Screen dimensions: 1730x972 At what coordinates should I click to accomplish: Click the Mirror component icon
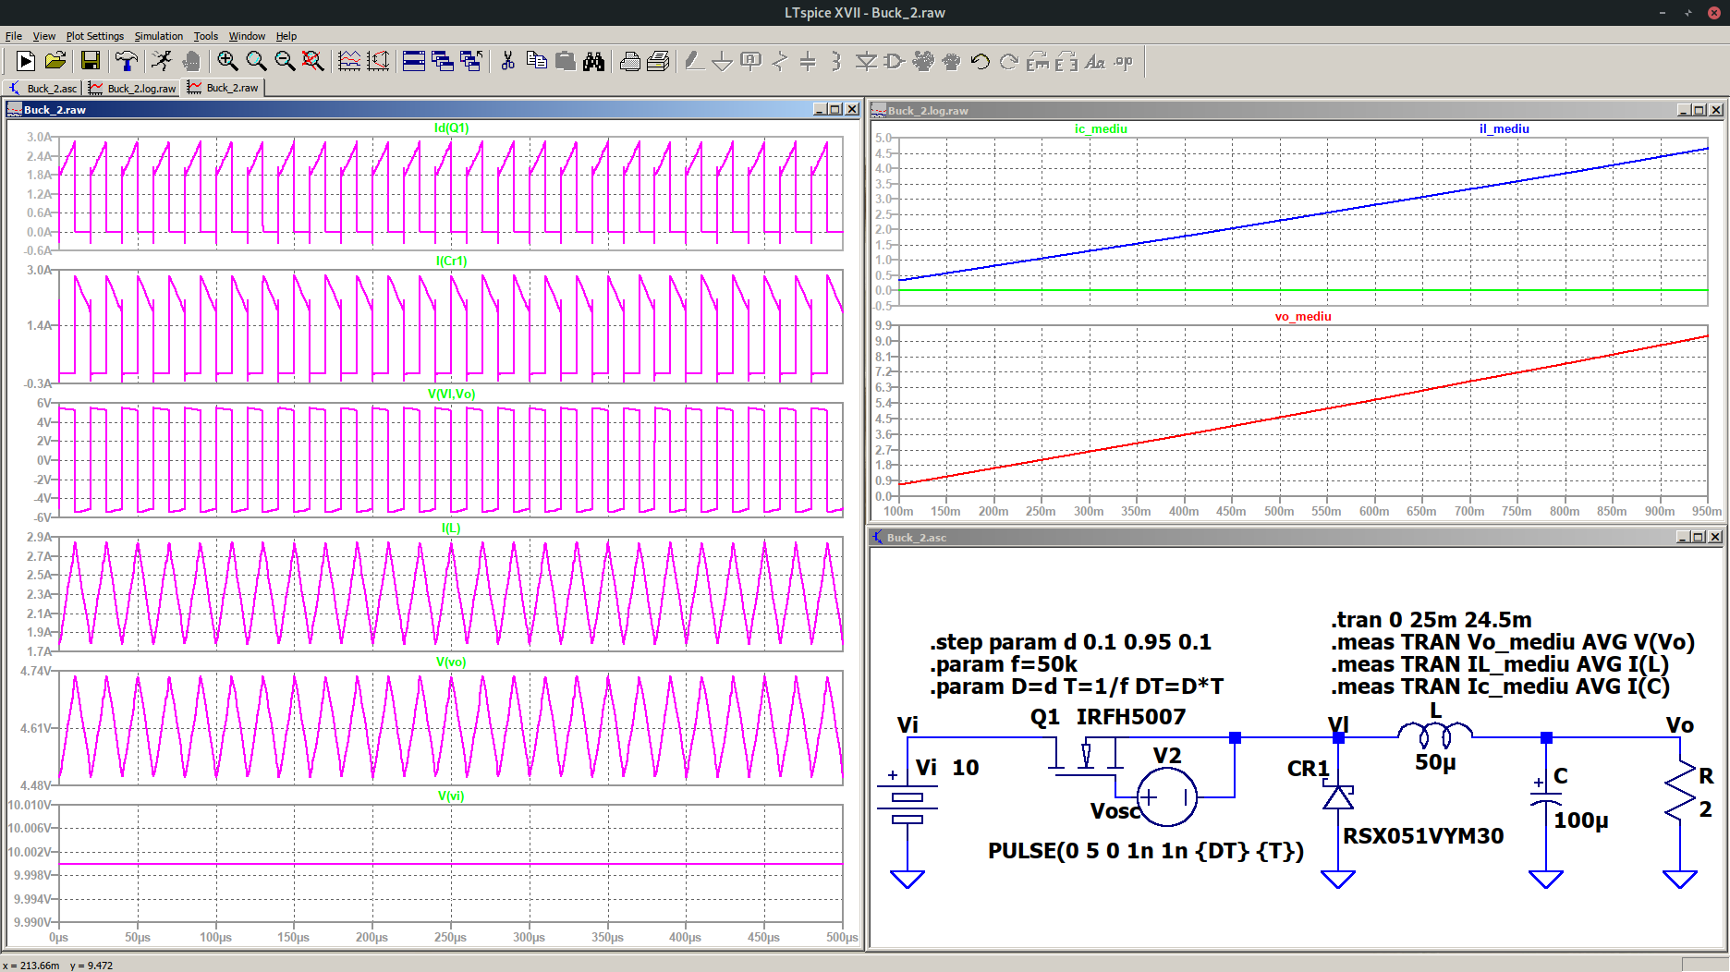coord(1066,62)
